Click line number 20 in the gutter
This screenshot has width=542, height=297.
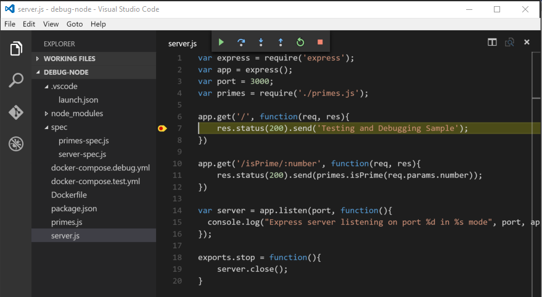[x=178, y=281]
